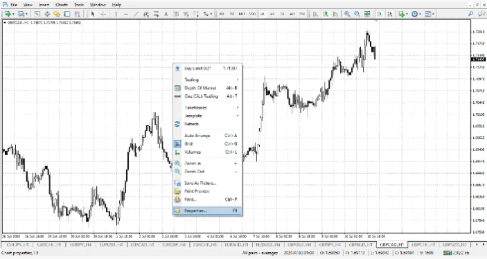Screen dimensions: 487x259
Task: Switch chart type to Bar Chart
Action: tap(315, 14)
